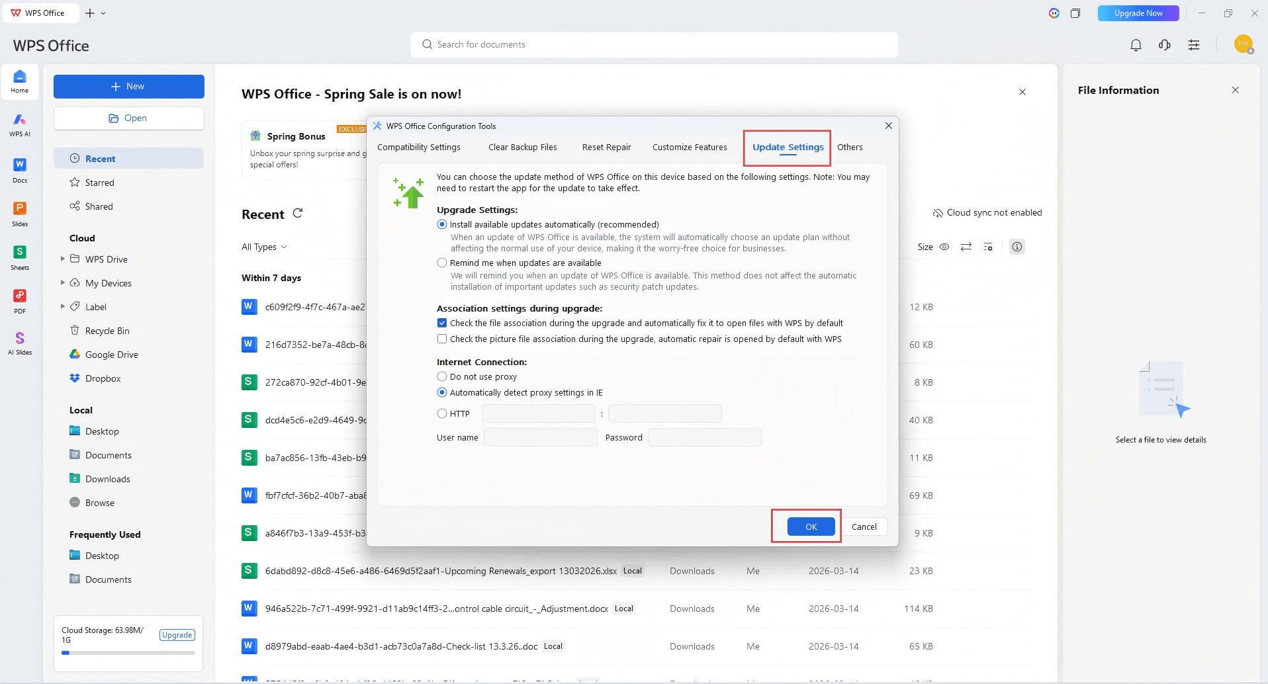Switch to Compatibility Settings tab
1268x684 pixels.
point(419,147)
